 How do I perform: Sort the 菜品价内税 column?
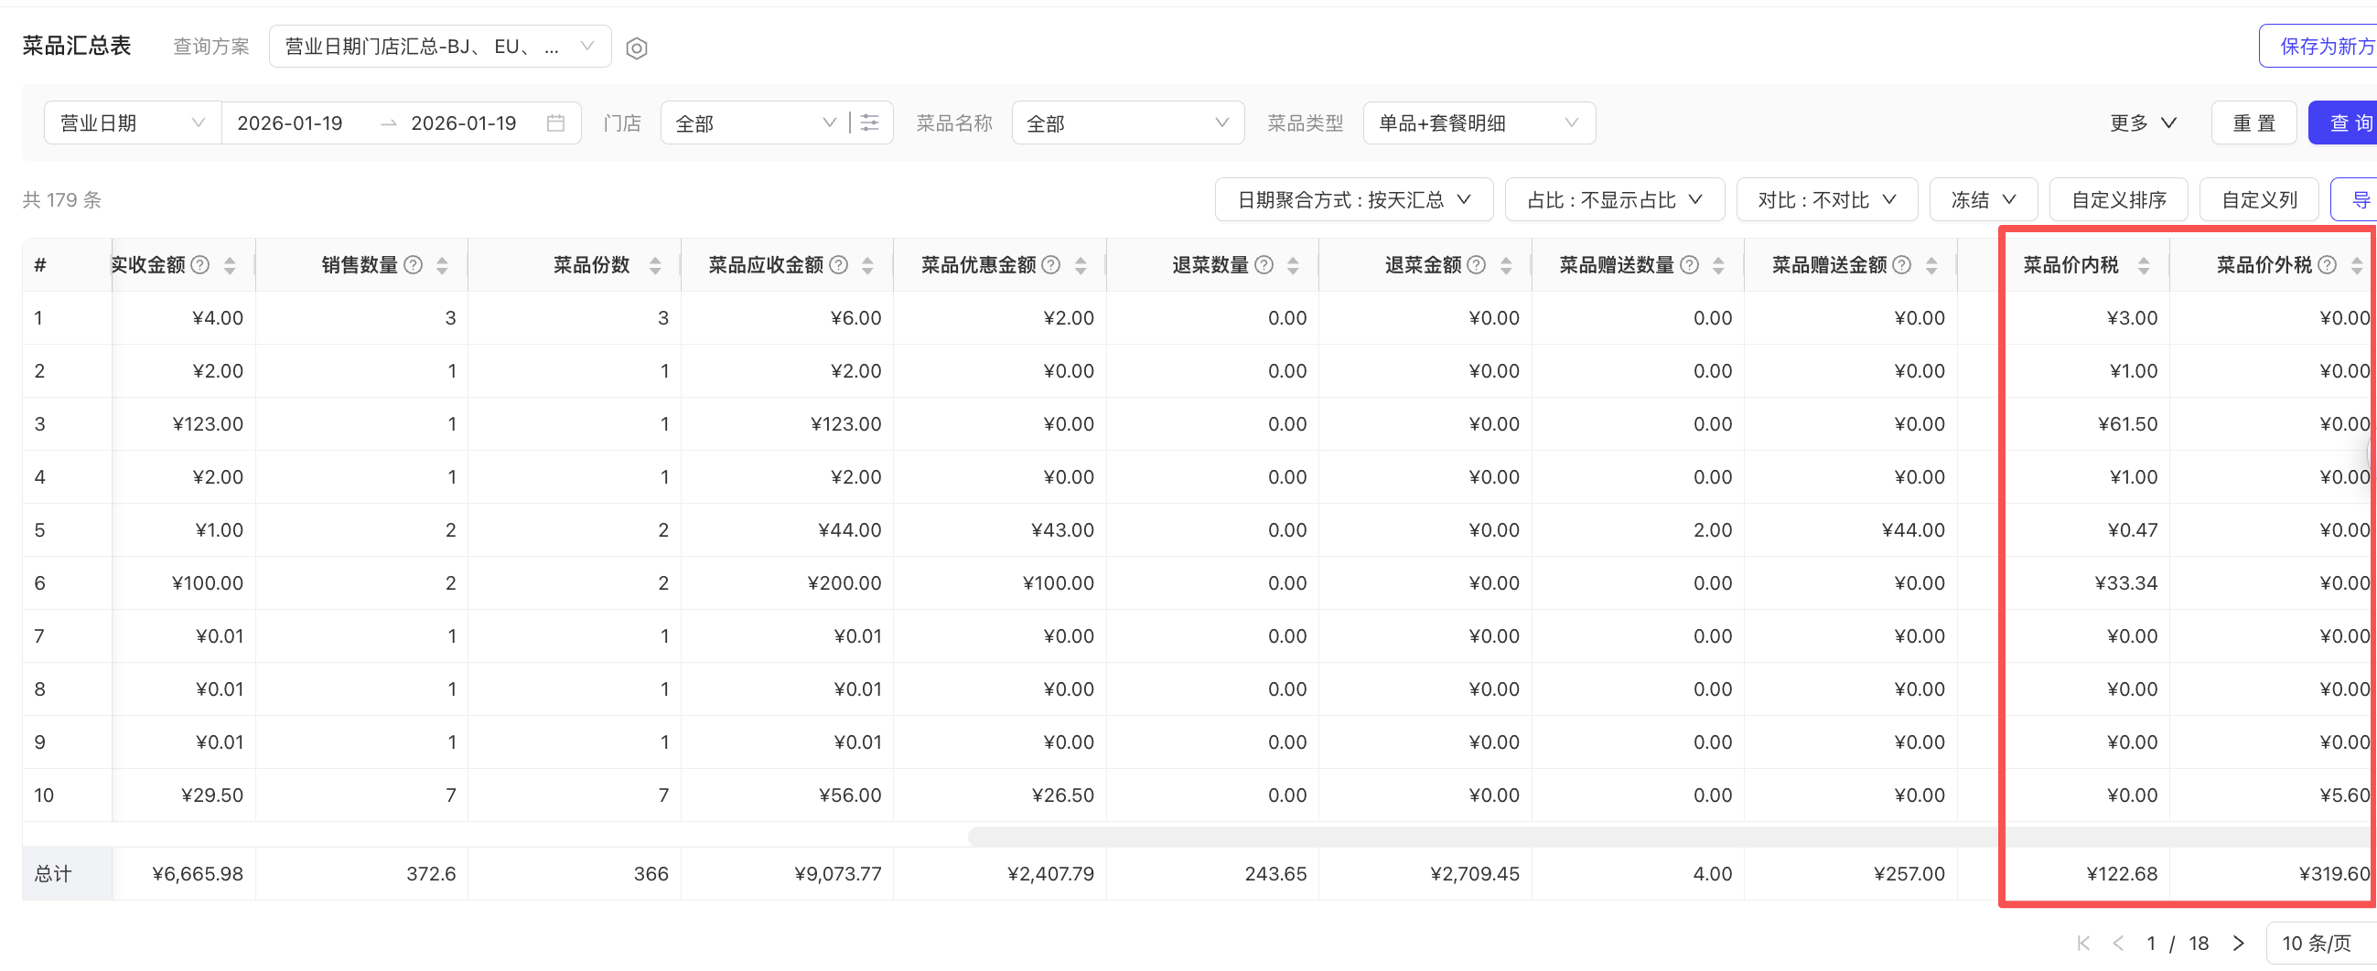click(2144, 265)
